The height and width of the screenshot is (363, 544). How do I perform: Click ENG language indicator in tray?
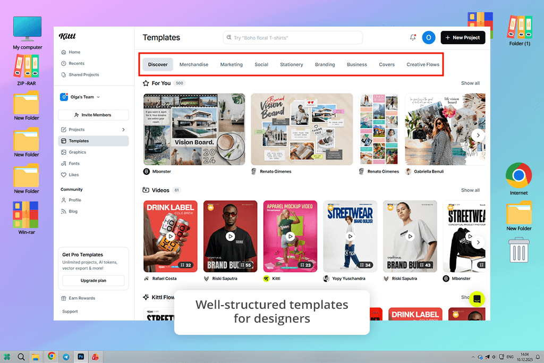tap(510, 357)
